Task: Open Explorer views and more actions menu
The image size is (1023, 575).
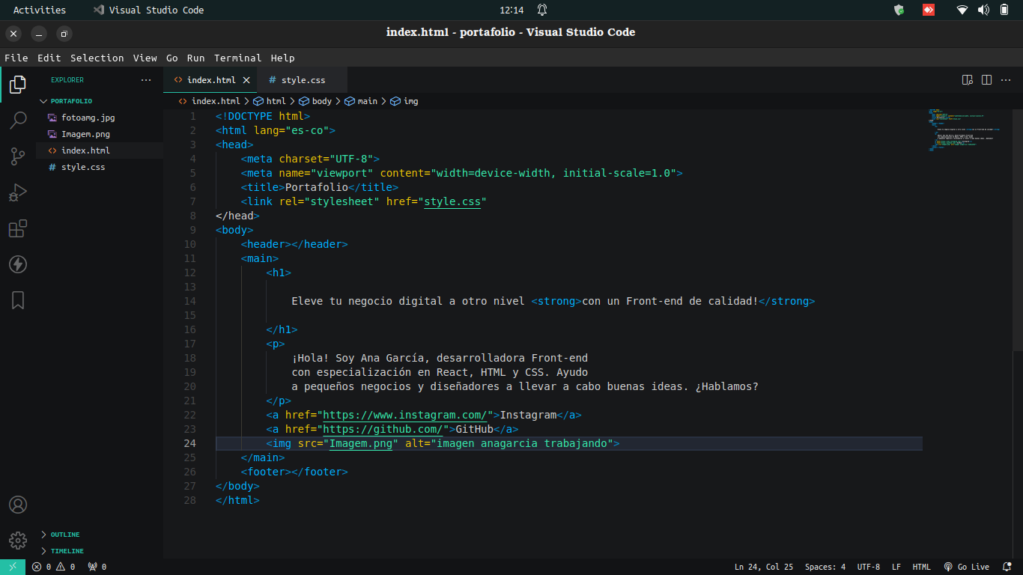Action: coord(145,79)
